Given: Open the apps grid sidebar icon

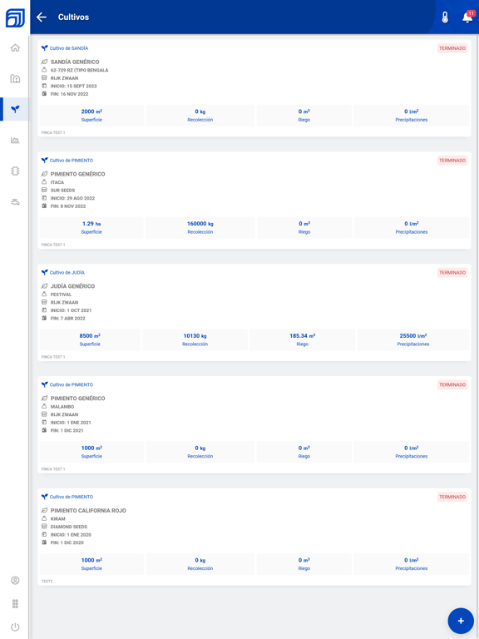Looking at the screenshot, I should [15, 603].
